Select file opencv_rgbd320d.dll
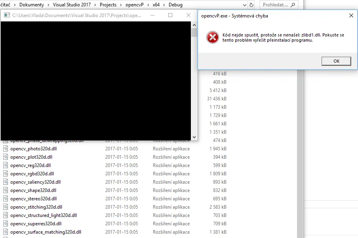The height and width of the screenshot is (238, 358). pos(32,174)
